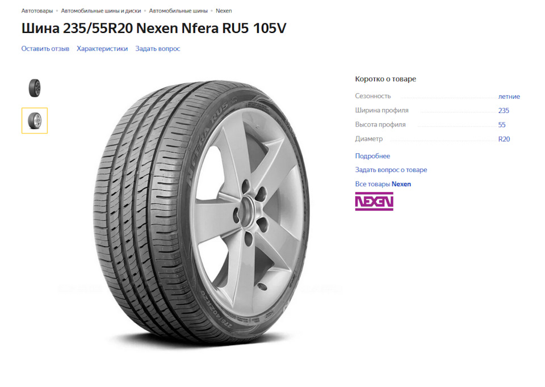This screenshot has width=545, height=387.
Task: Open the Nexen breadcrumb link
Action: tap(224, 11)
